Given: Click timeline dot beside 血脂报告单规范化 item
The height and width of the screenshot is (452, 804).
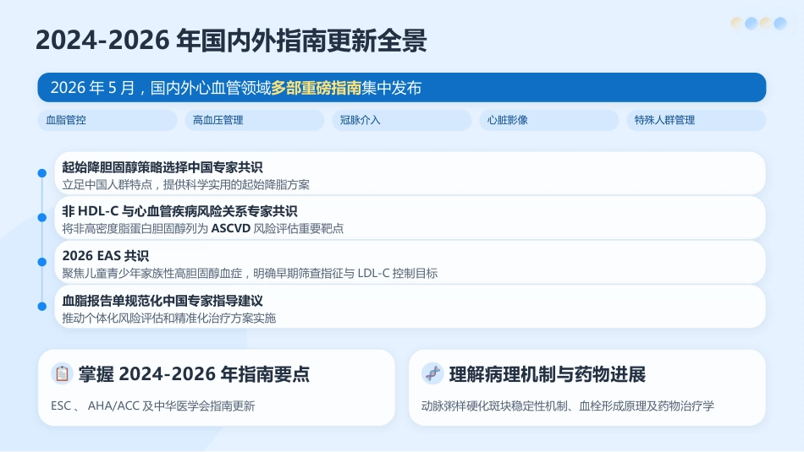Looking at the screenshot, I should (x=42, y=307).
